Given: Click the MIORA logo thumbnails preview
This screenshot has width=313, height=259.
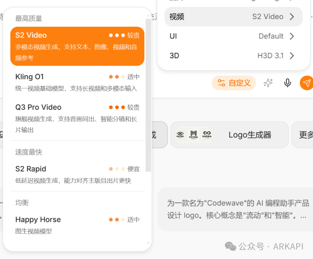Looking at the screenshot, I should coord(194,135).
